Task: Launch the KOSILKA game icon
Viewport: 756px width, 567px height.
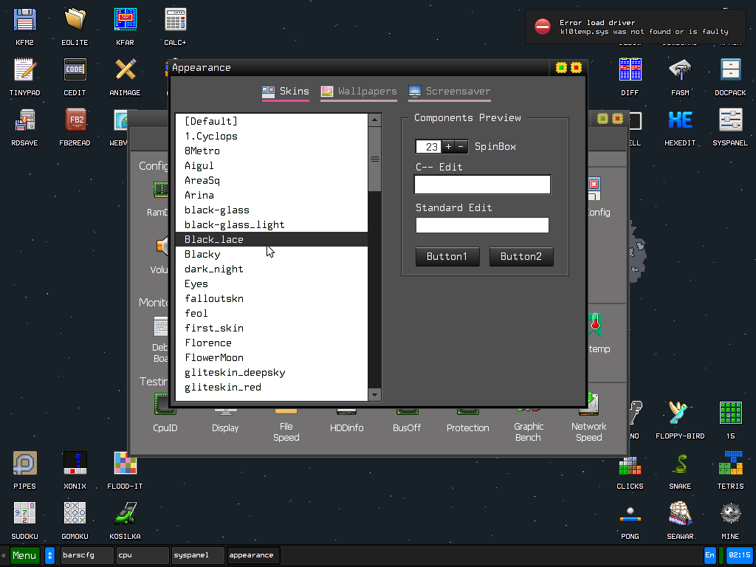Action: click(x=125, y=517)
